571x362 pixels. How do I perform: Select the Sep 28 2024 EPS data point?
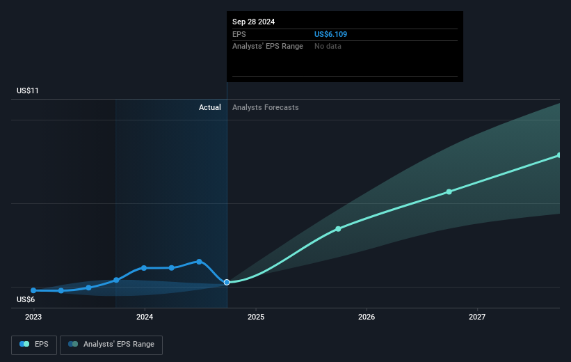click(227, 282)
